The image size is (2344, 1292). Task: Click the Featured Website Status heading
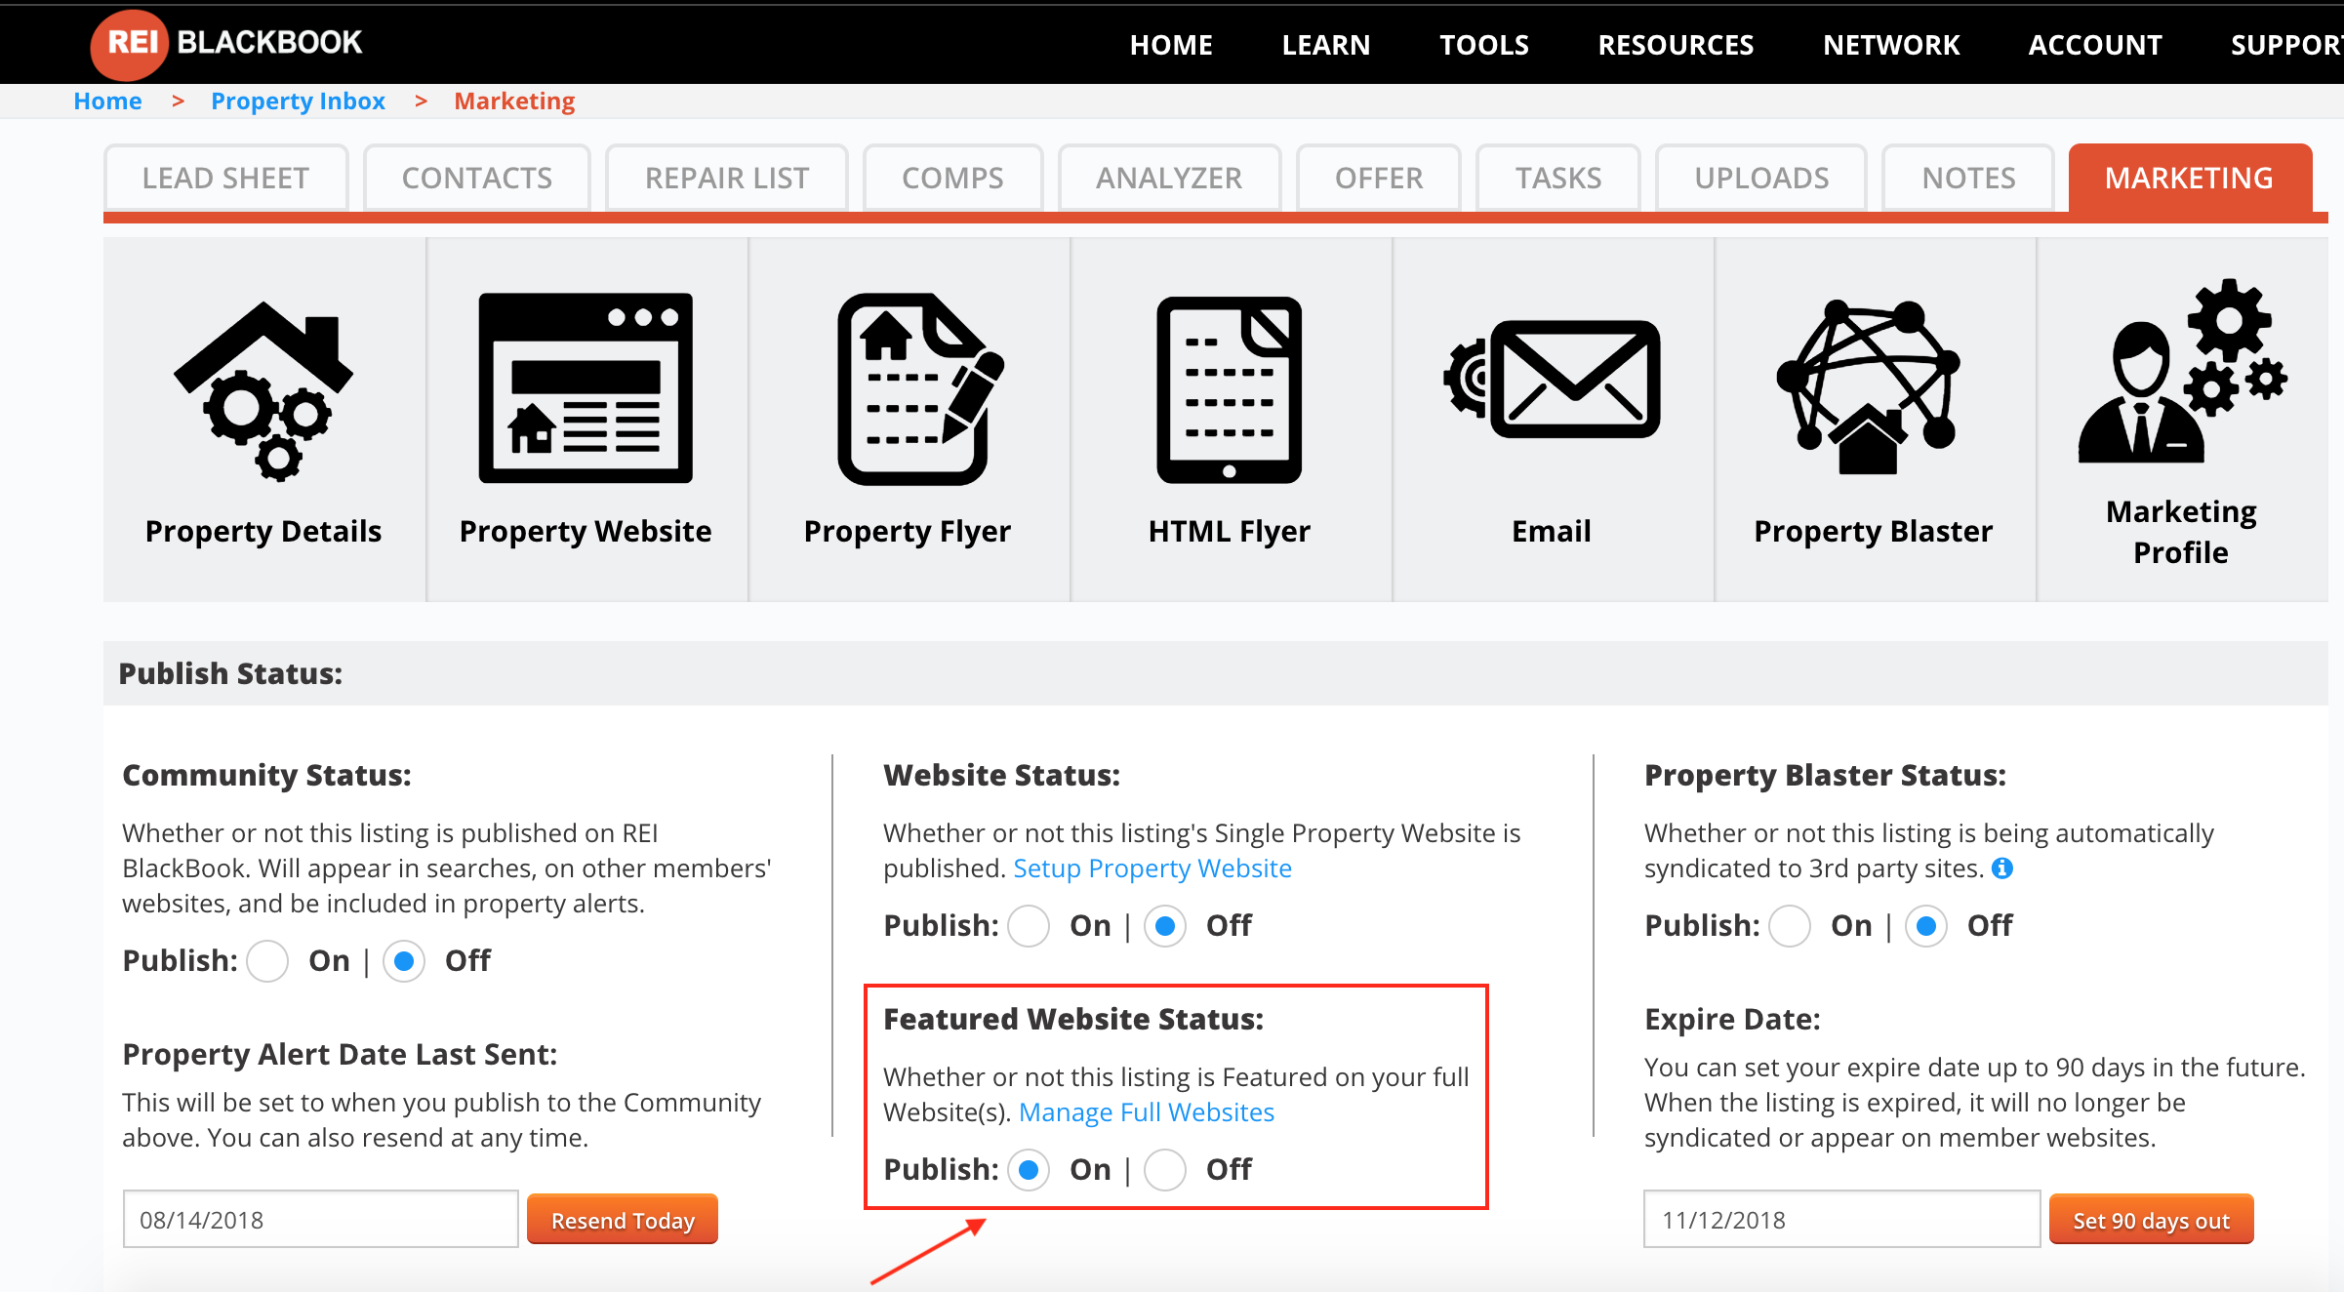coord(1073,1019)
